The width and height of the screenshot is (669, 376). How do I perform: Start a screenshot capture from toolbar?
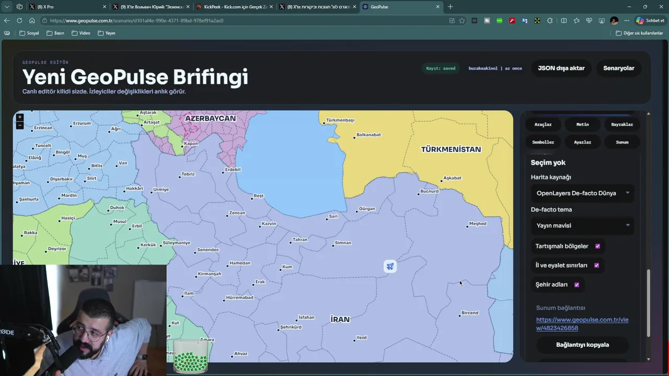(602, 20)
